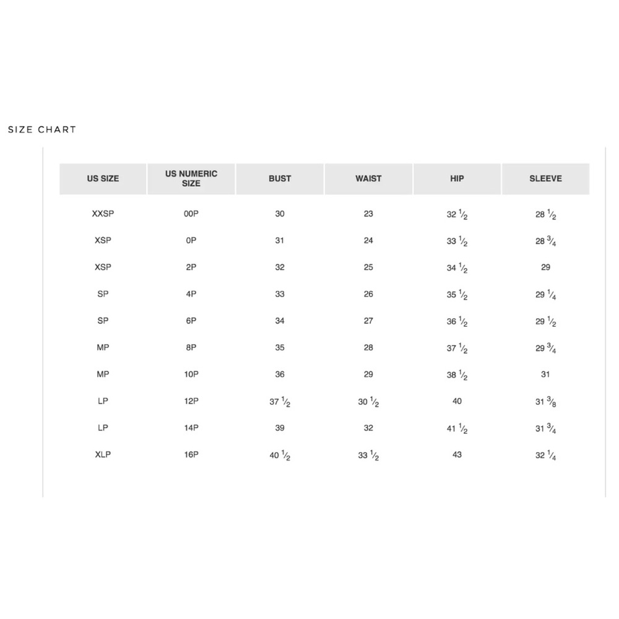
Task: Select the hip value 40
Action: 457,401
